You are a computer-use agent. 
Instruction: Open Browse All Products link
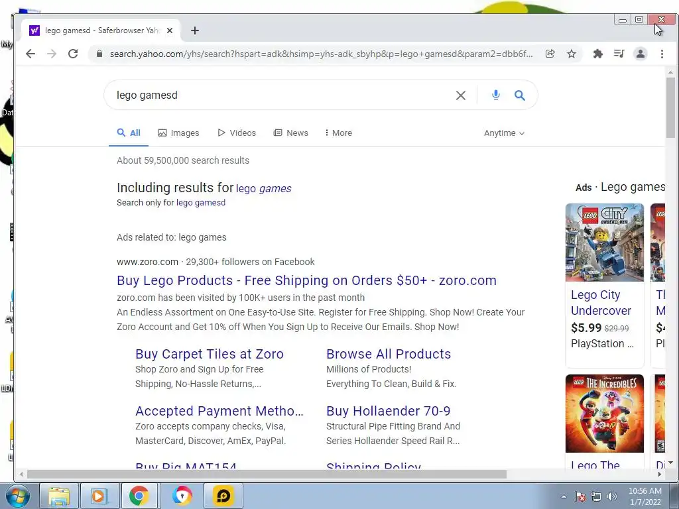[x=389, y=354]
